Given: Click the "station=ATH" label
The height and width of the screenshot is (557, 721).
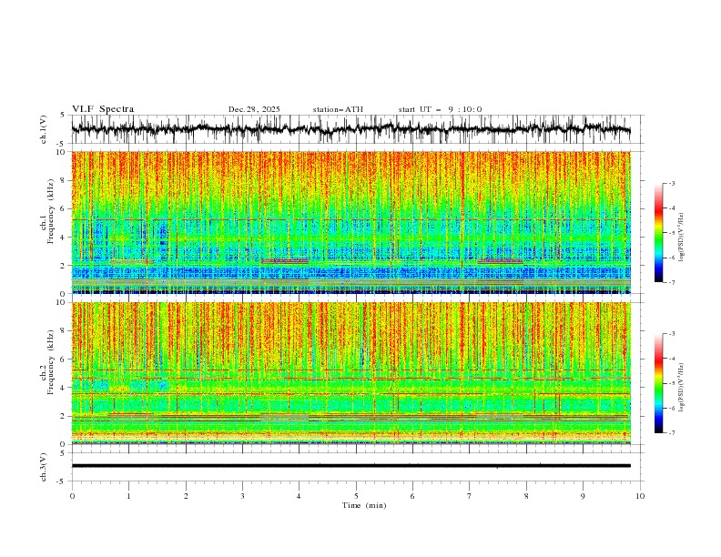Looking at the screenshot, I should pyautogui.click(x=338, y=109).
